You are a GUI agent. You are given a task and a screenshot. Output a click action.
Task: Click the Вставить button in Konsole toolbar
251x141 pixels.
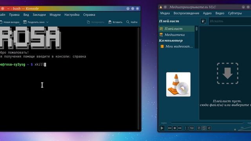coord(115,22)
